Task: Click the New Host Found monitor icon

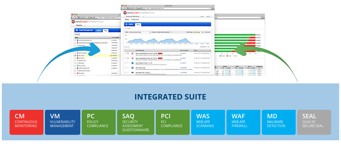Action: click(x=132, y=68)
